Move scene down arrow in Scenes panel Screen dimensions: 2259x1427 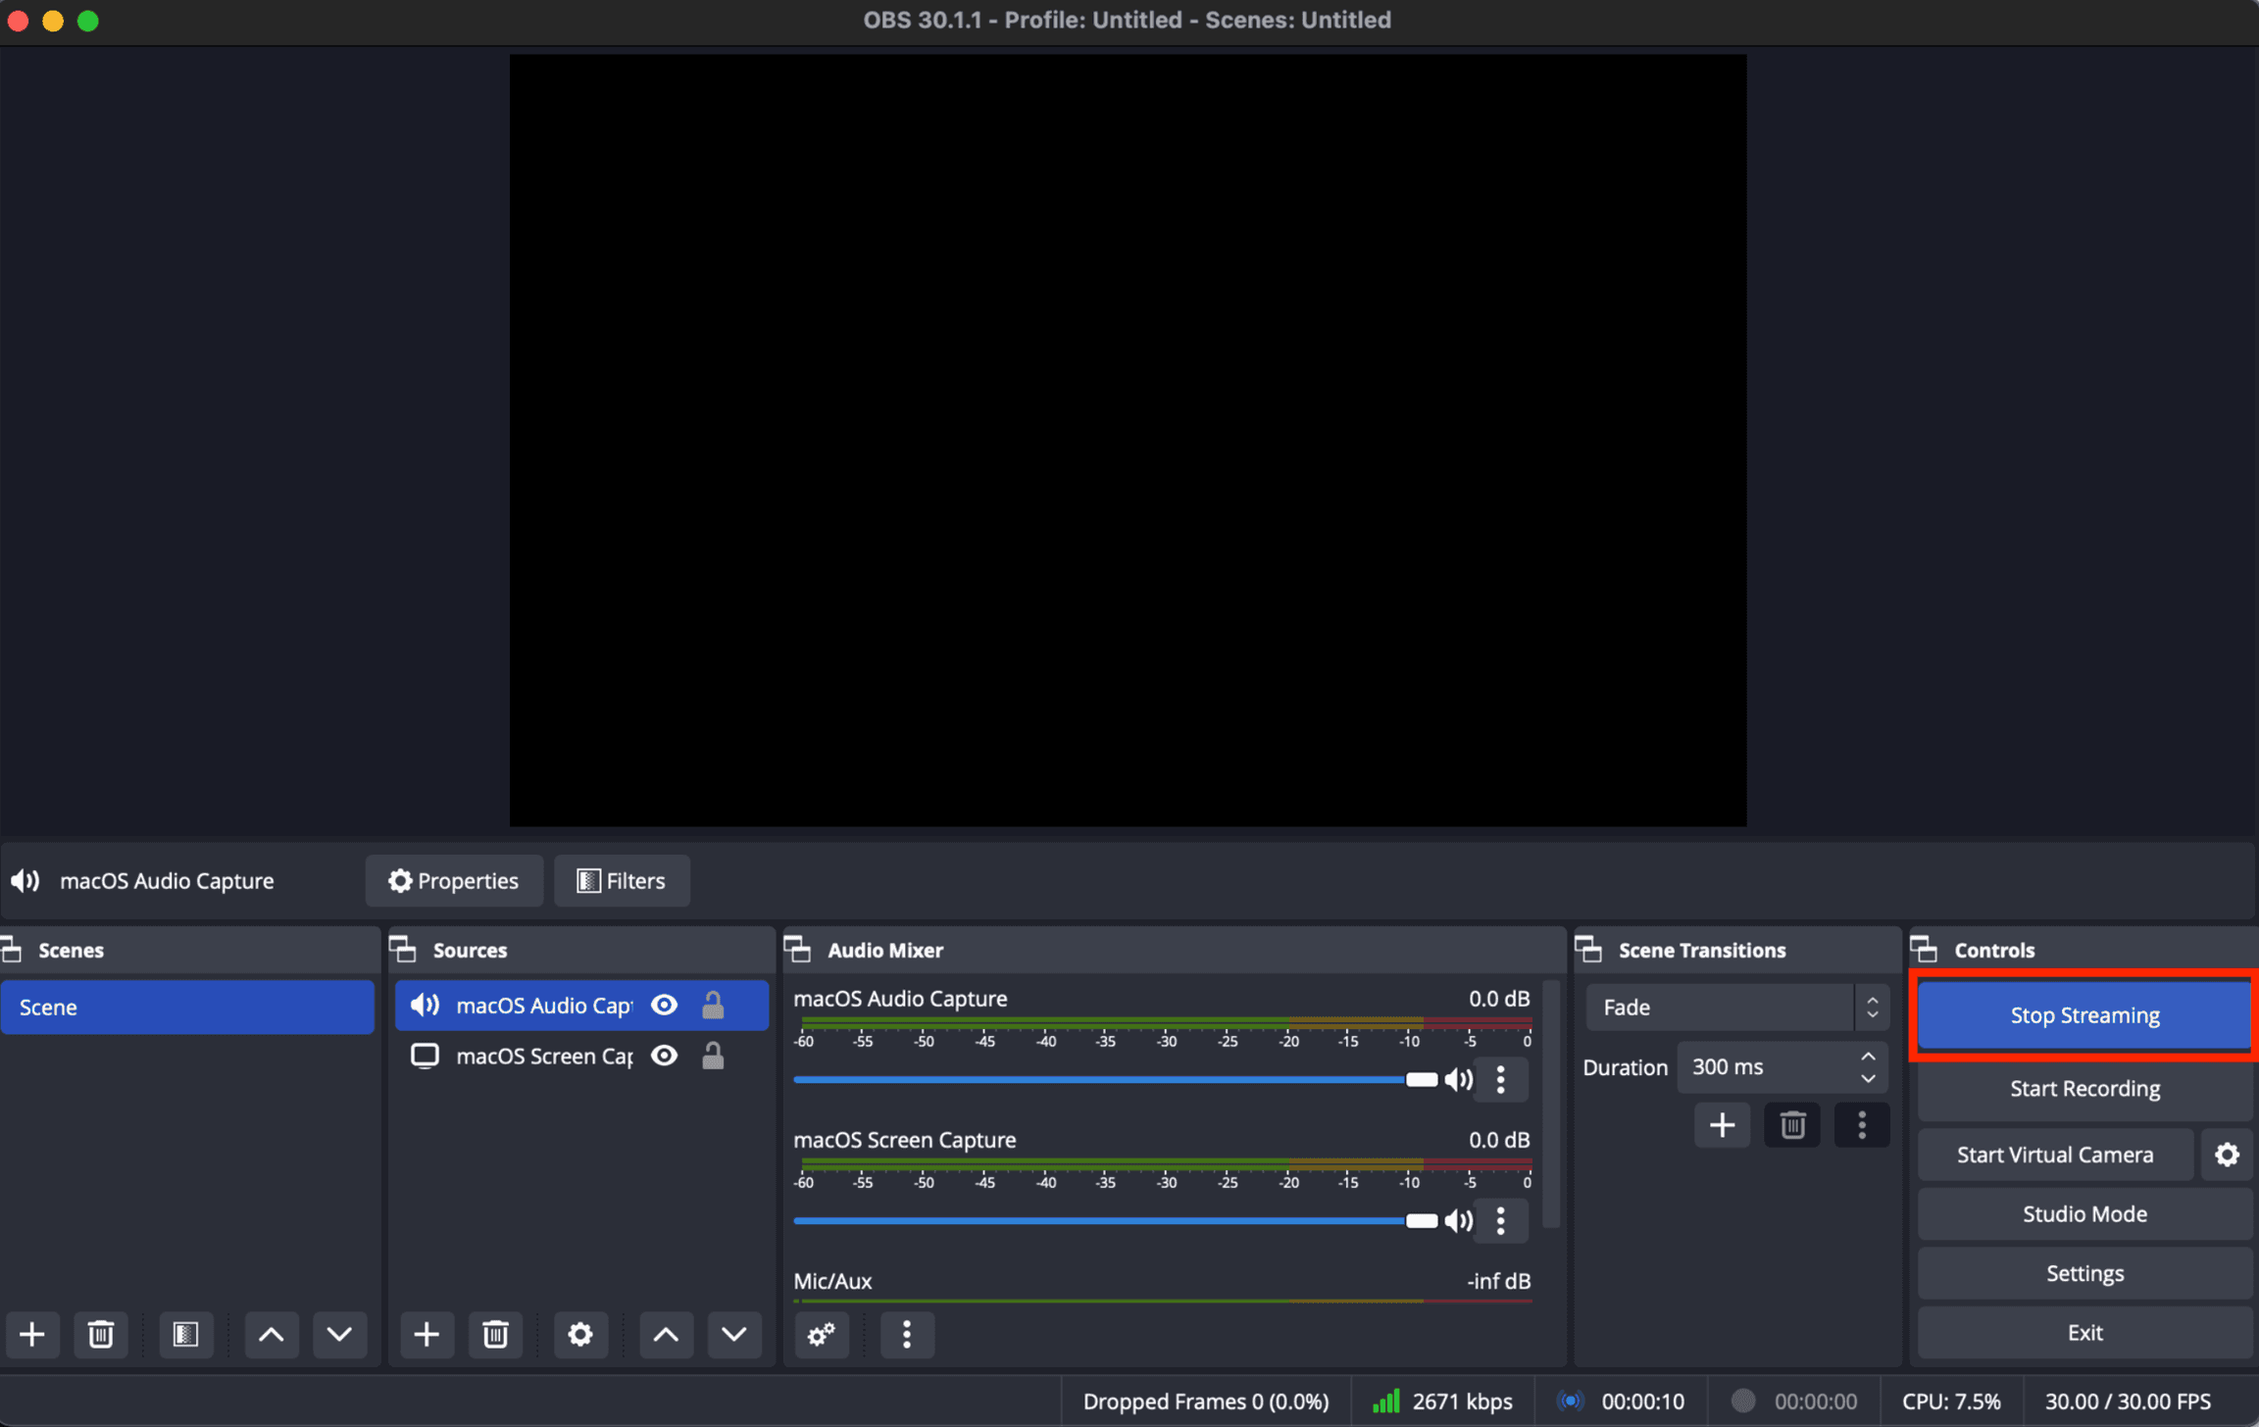pos(339,1334)
